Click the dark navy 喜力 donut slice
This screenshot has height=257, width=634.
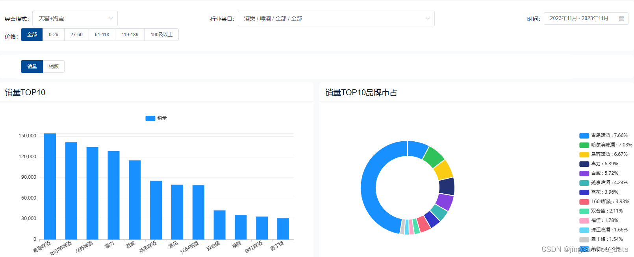tap(447, 187)
